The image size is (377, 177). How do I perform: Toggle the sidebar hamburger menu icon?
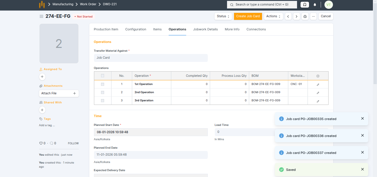click(41, 16)
